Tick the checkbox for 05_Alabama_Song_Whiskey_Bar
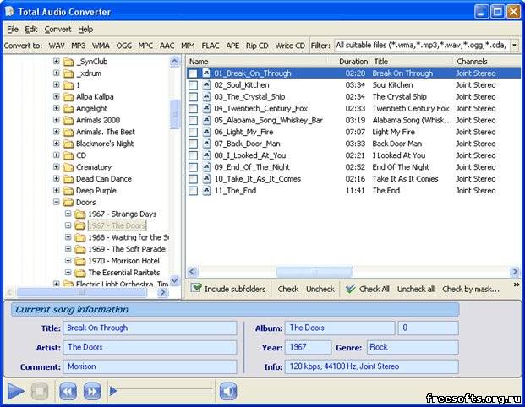The width and height of the screenshot is (525, 407). coord(194,120)
